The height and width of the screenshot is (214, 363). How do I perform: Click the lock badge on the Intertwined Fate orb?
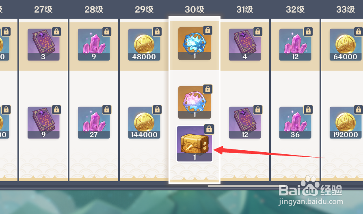(x=207, y=89)
